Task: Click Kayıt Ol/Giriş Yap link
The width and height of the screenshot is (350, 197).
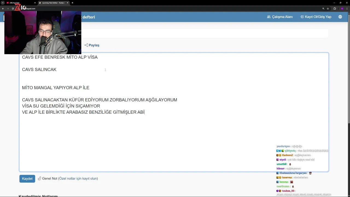Action: (316, 17)
